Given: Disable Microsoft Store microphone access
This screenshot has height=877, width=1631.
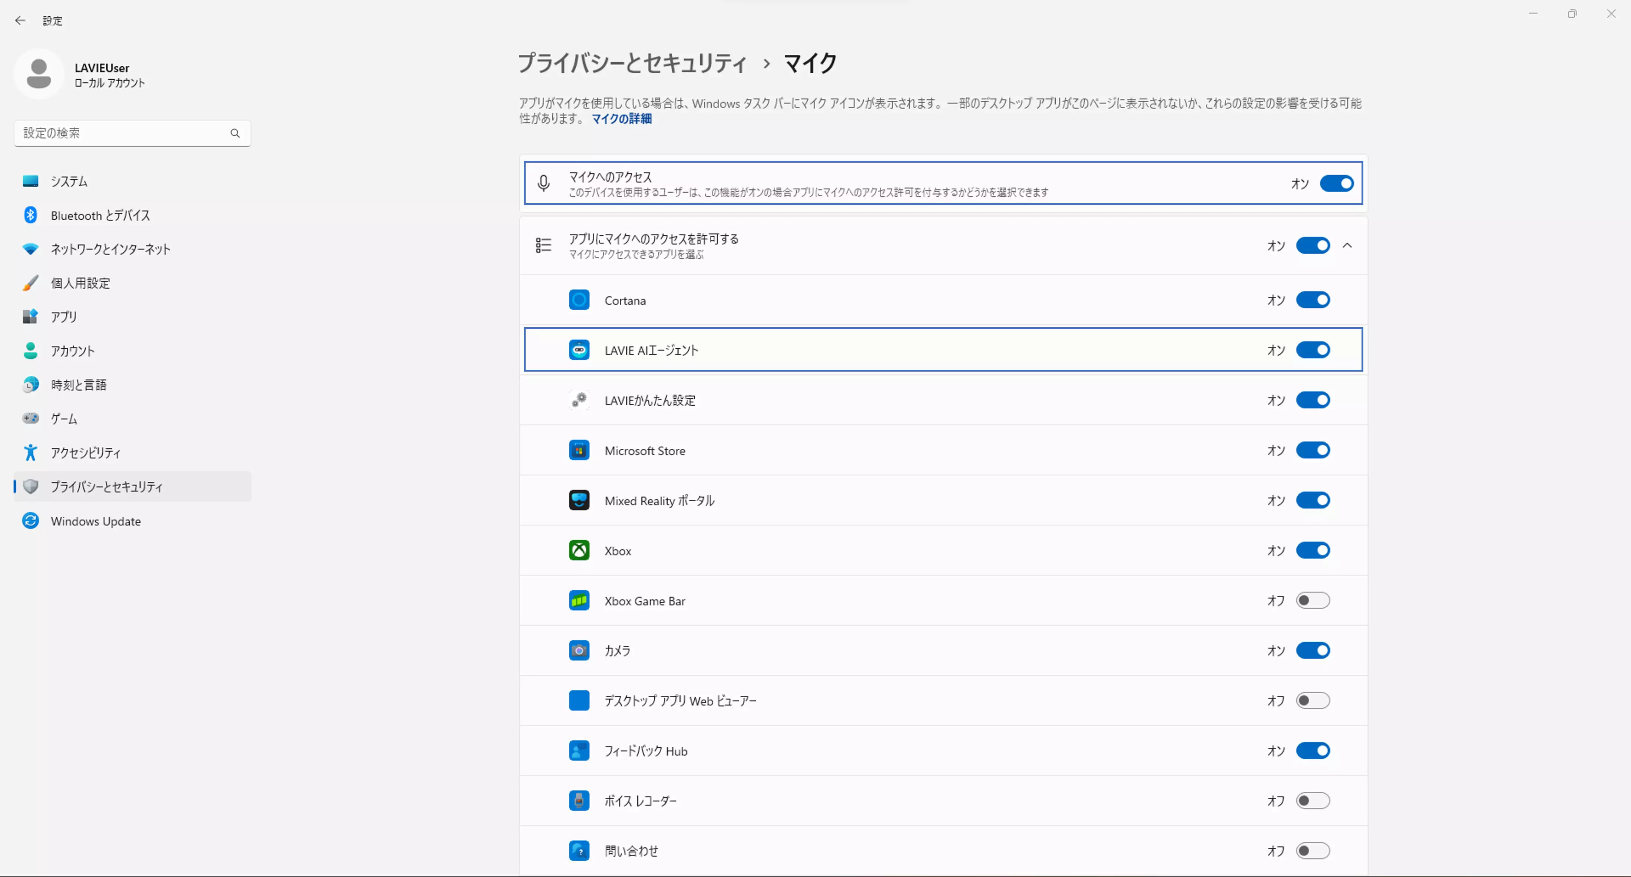Looking at the screenshot, I should [1313, 451].
